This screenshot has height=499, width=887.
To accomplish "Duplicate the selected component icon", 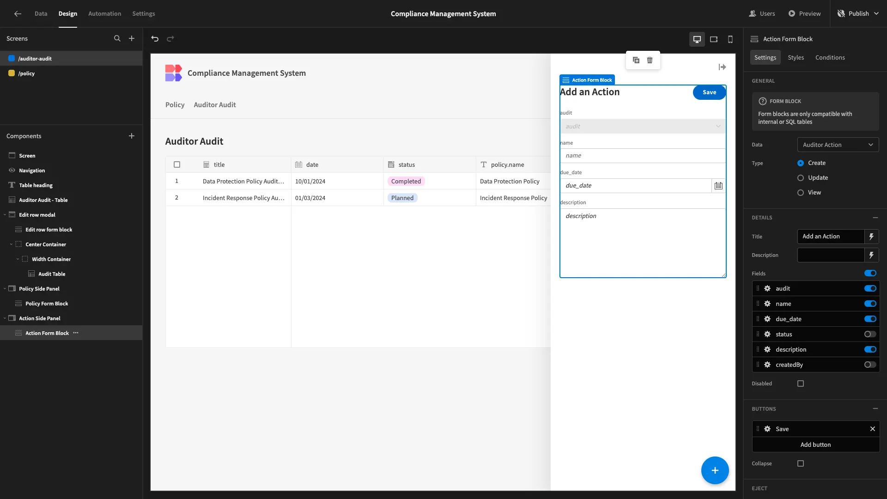I will [636, 60].
